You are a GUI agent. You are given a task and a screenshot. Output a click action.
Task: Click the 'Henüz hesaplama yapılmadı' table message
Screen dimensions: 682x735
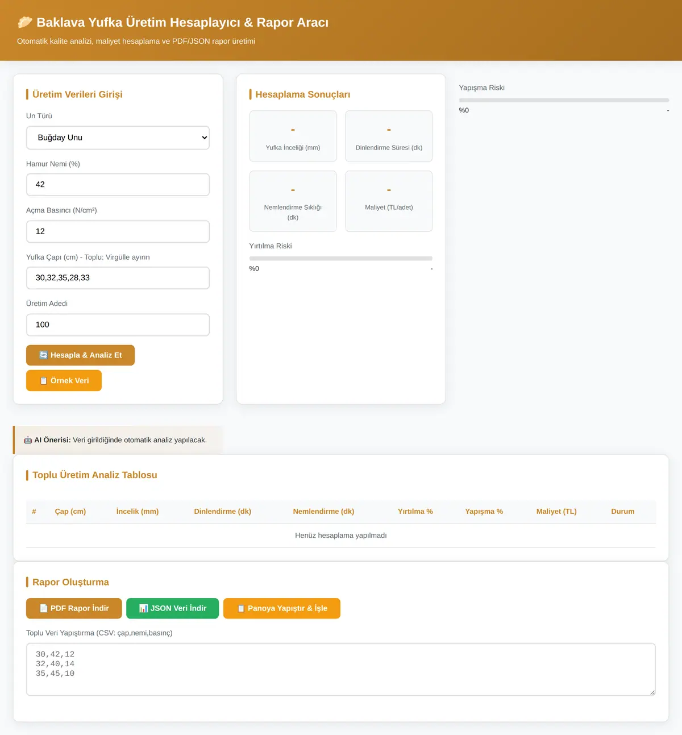coord(341,535)
